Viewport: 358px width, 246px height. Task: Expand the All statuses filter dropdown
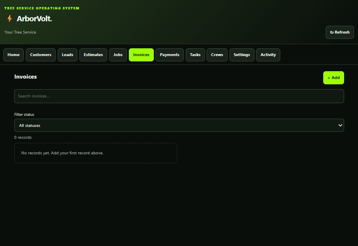[x=179, y=125]
